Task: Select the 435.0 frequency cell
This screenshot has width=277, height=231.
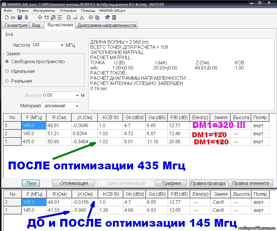Action: pyautogui.click(x=34, y=141)
